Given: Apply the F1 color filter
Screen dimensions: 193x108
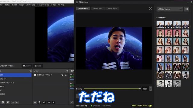Looking at the screenshot, I should (177, 67).
